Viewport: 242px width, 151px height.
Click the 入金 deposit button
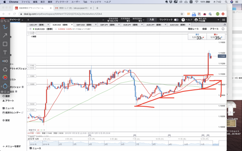coord(152,20)
